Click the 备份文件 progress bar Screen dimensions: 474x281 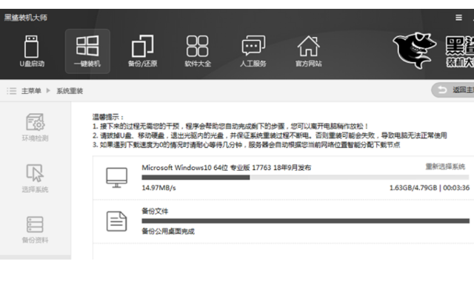click(305, 221)
